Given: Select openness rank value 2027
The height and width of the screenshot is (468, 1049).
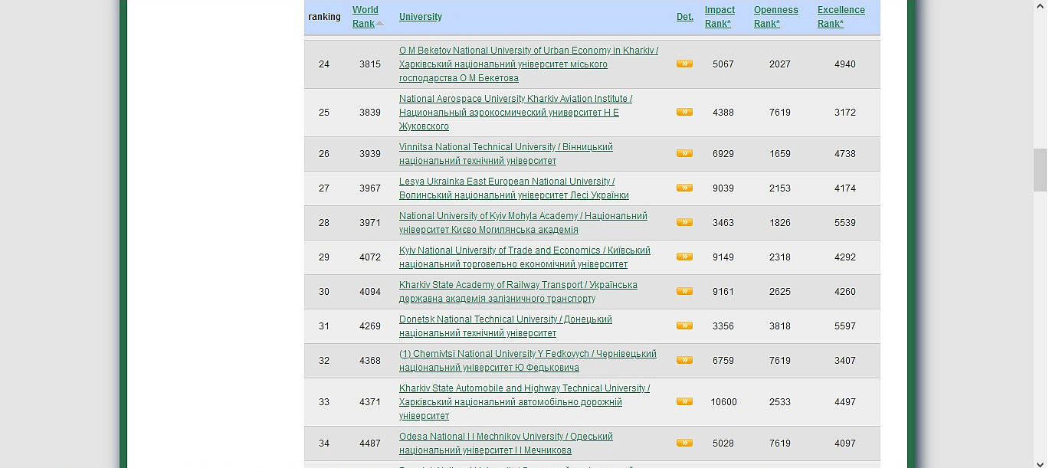Looking at the screenshot, I should [780, 64].
